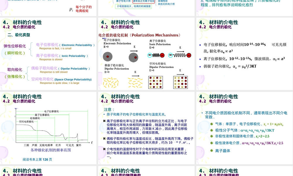The height and width of the screenshot is (176, 293).
Task: Click the Electronic Polarization diagram label
Action: coord(117,43)
